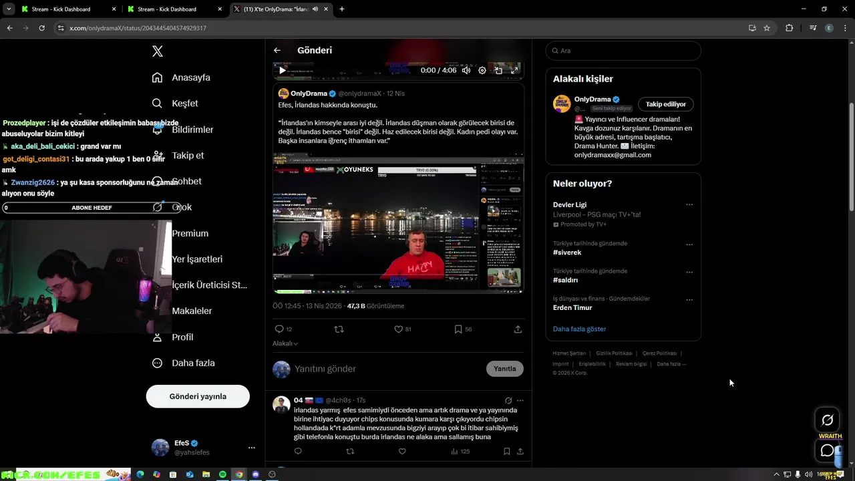Open the quoted tweet video thumbnail
This screenshot has width=855, height=481.
(x=398, y=223)
